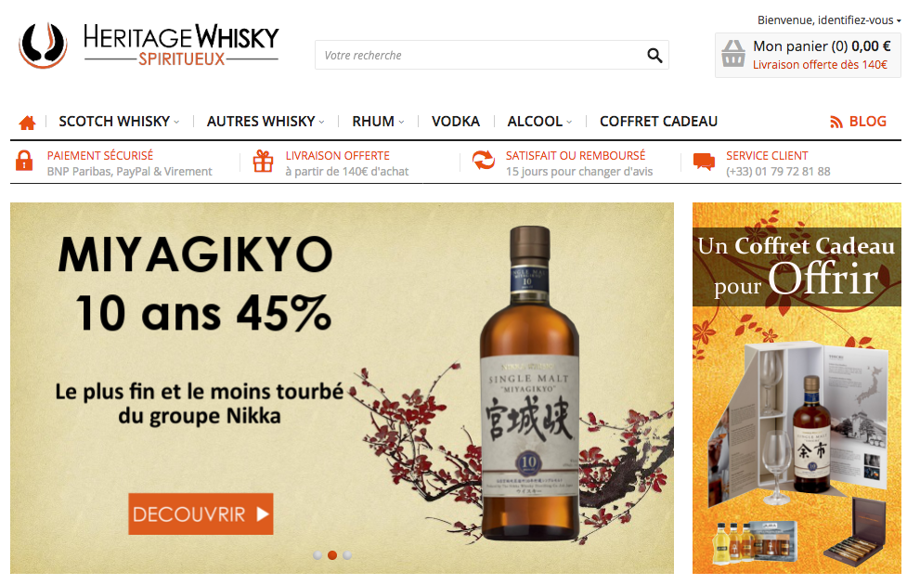Open the Coffret Cadeau pour Offrir banner
Viewport: 907px width, 585px height.
click(797, 388)
